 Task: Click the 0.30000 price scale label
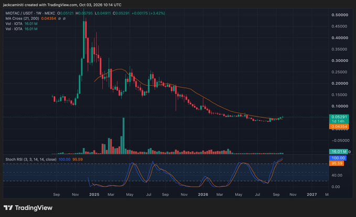[340, 61]
